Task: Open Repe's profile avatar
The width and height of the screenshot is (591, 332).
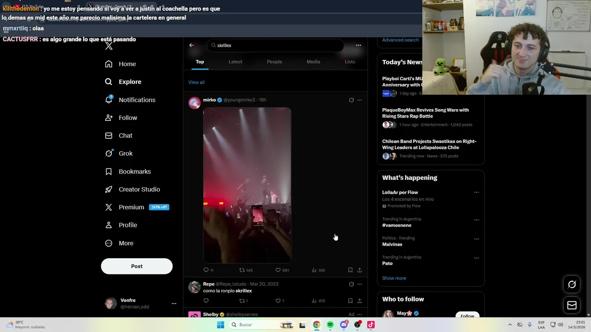Action: pos(194,287)
